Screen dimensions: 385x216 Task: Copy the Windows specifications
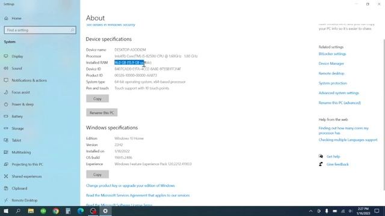point(97,175)
